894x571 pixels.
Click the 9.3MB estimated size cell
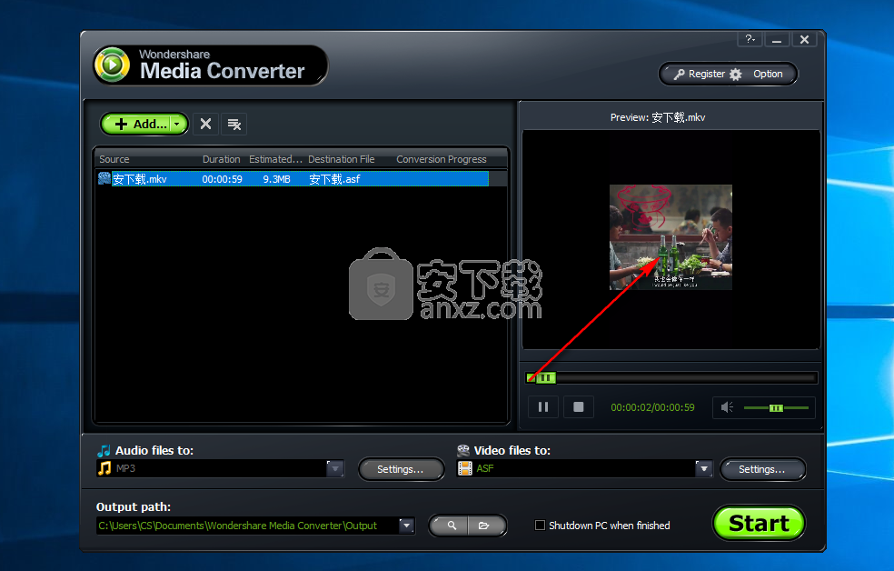276,179
